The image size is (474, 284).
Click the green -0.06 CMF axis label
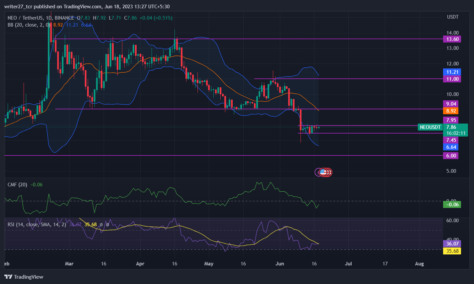click(452, 205)
